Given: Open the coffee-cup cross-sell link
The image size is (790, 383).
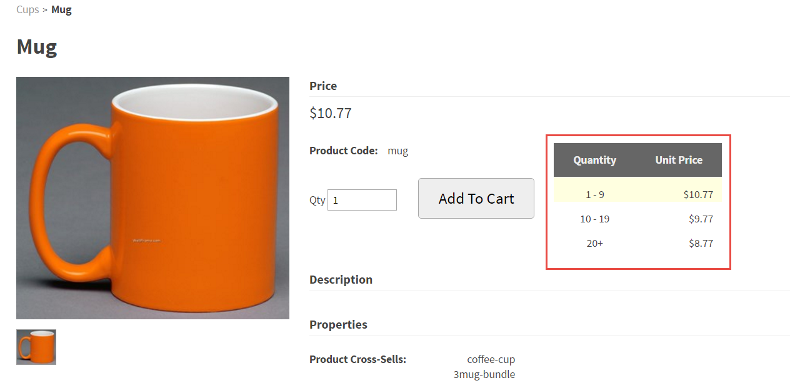Looking at the screenshot, I should pyautogui.click(x=491, y=359).
